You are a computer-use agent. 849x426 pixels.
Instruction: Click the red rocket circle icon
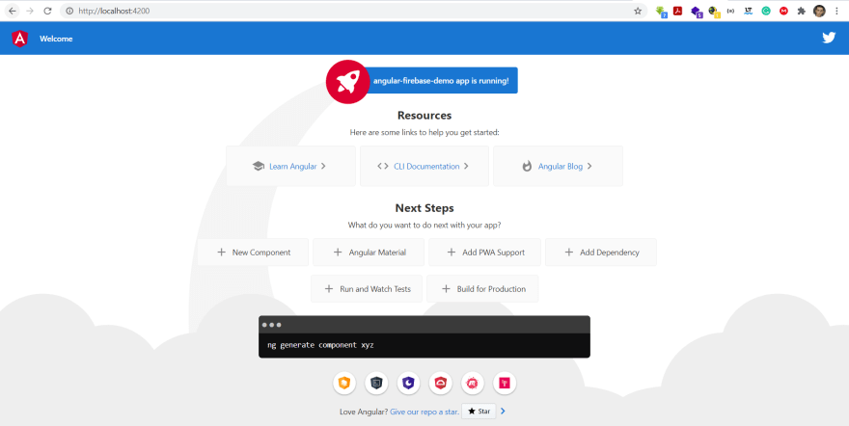347,82
